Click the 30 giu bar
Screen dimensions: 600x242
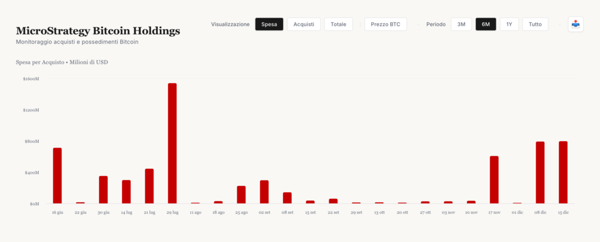coord(103,190)
